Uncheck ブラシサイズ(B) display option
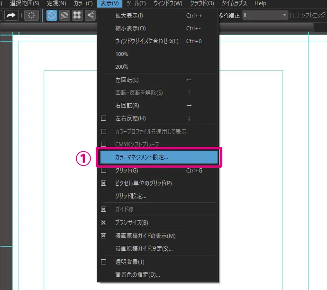The width and height of the screenshot is (327, 290). coord(104,223)
